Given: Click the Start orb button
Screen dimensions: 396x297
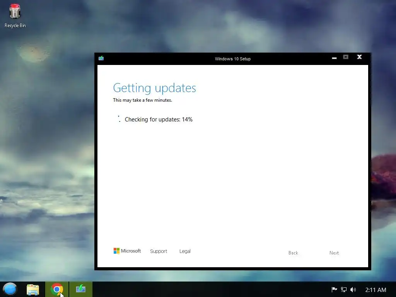Looking at the screenshot, I should [10, 289].
